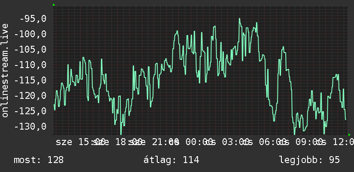
Task: Click the -95,0 Y-axis label
Action: 33,19
